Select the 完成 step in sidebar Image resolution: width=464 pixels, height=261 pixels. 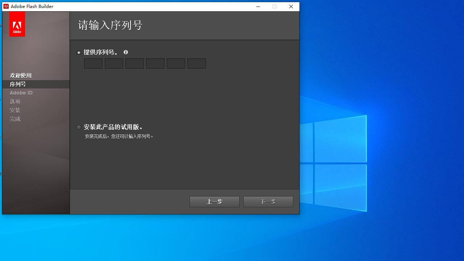[x=15, y=119]
